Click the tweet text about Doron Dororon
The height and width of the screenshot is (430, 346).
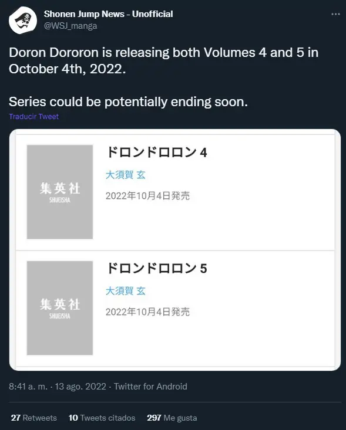click(164, 60)
